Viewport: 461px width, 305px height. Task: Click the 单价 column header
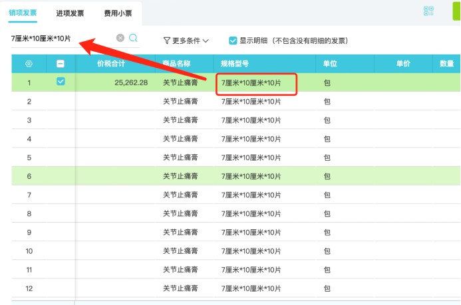[x=402, y=64]
